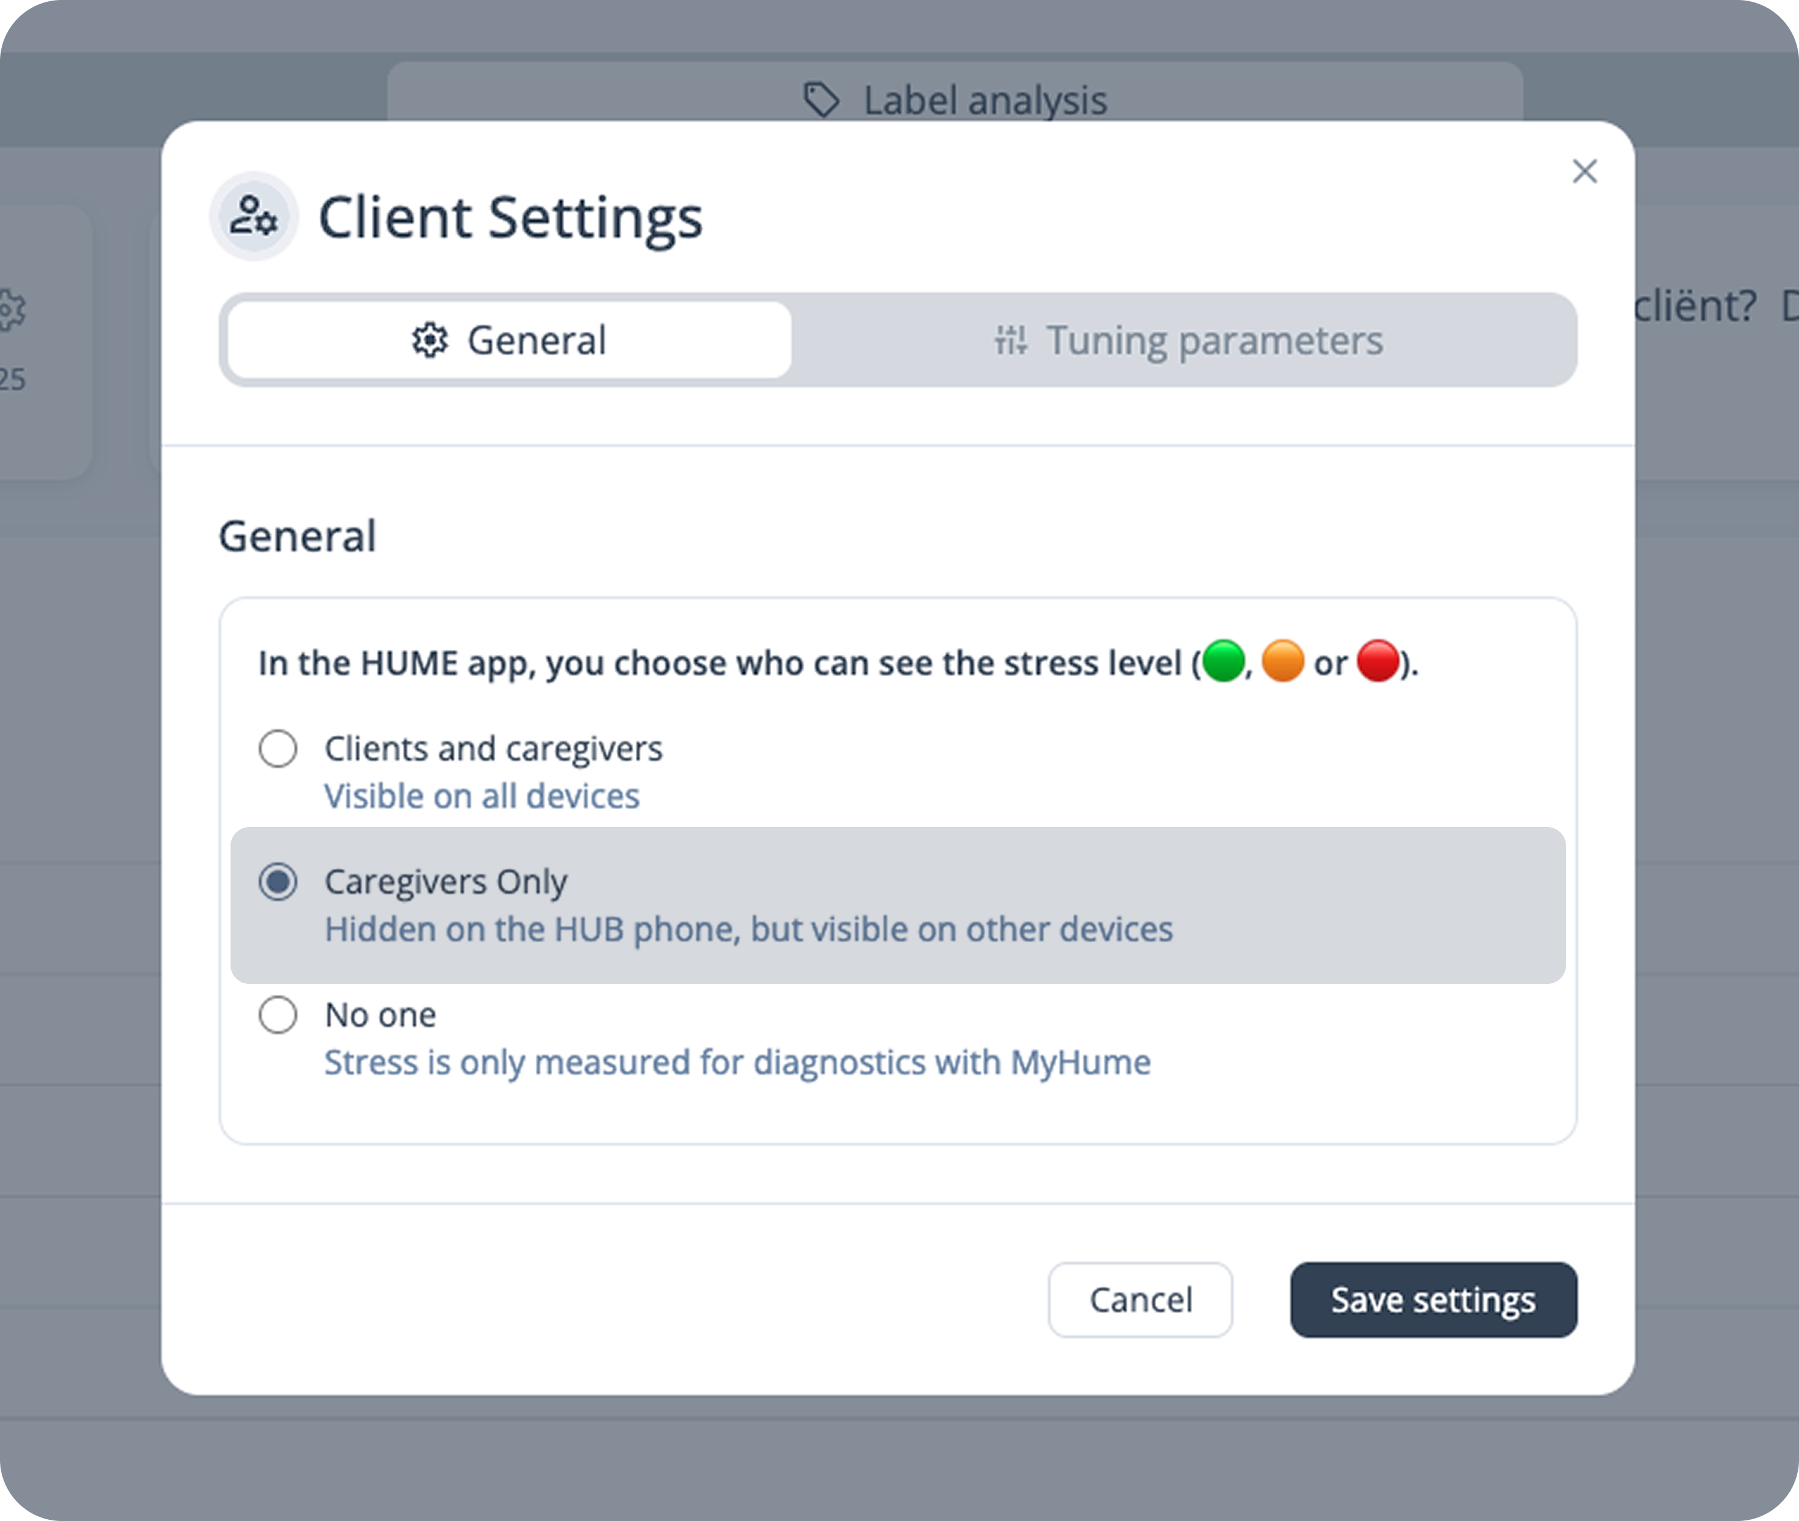Image resolution: width=1799 pixels, height=1521 pixels.
Task: Select the Caregivers Only radio button
Action: (277, 882)
